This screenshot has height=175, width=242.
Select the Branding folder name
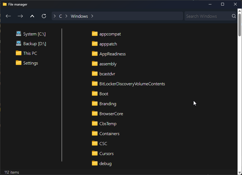coord(108,104)
